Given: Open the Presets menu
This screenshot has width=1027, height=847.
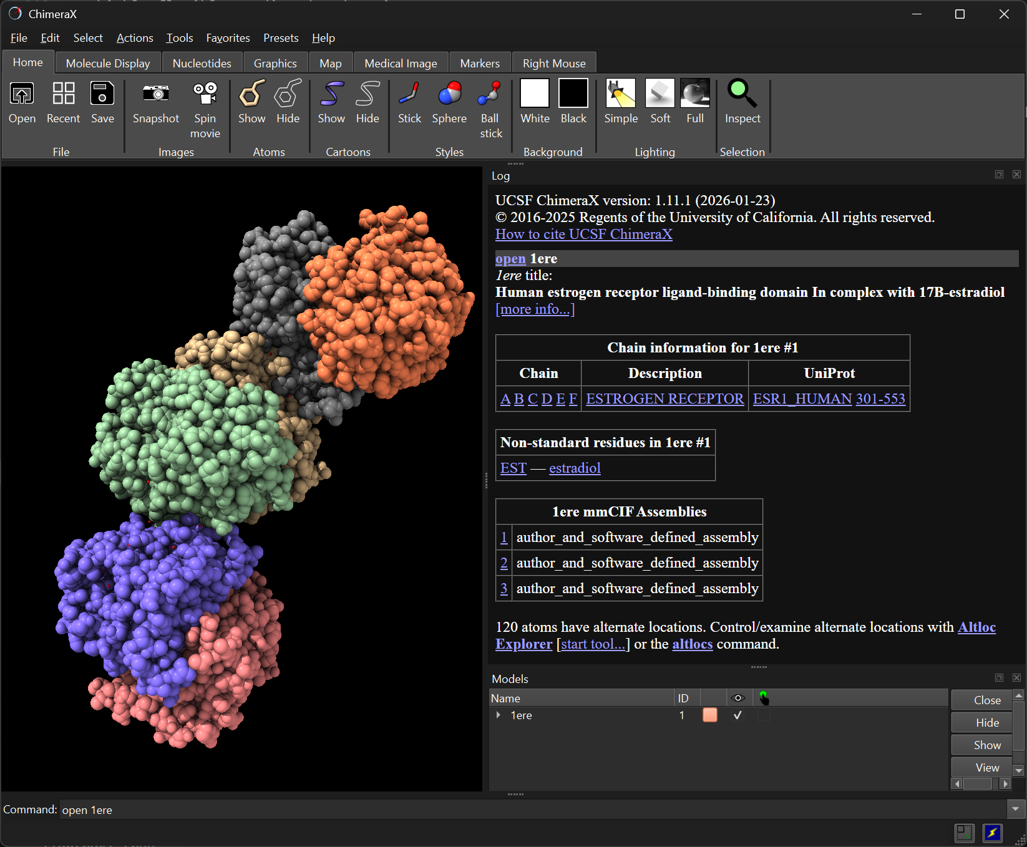Looking at the screenshot, I should [x=280, y=38].
